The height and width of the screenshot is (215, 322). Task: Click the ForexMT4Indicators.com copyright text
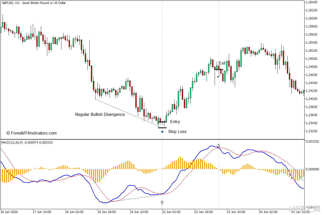(32, 133)
